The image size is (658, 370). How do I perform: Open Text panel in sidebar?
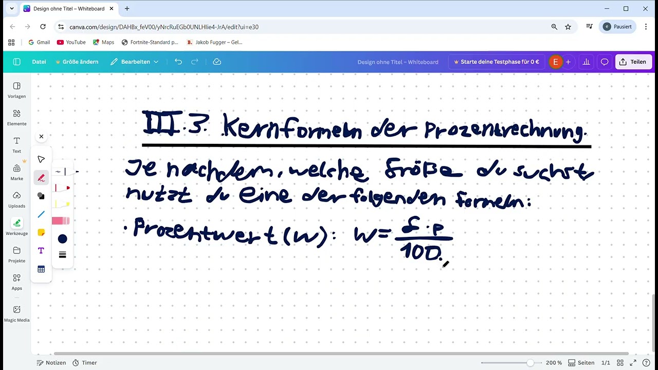tap(17, 145)
